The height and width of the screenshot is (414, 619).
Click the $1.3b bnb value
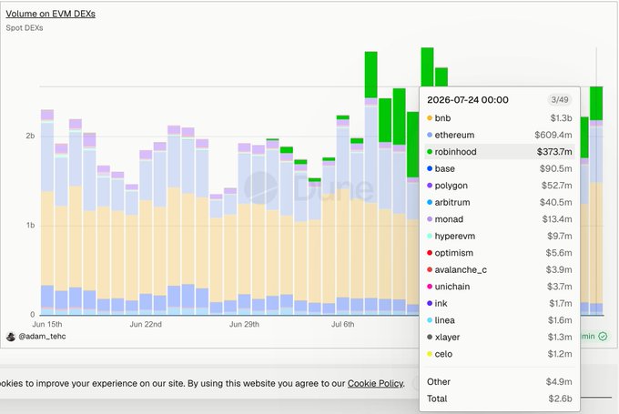(561, 118)
